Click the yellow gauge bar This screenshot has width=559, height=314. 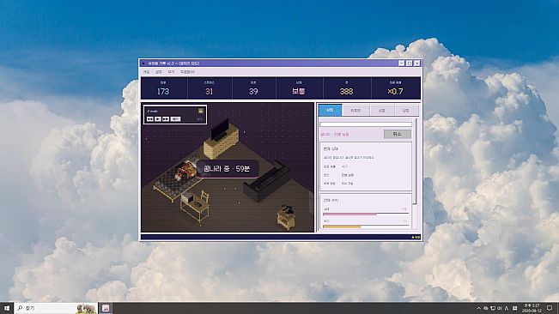(366, 226)
